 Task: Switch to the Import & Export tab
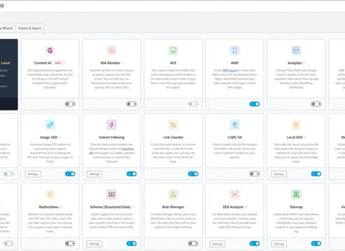click(x=29, y=28)
